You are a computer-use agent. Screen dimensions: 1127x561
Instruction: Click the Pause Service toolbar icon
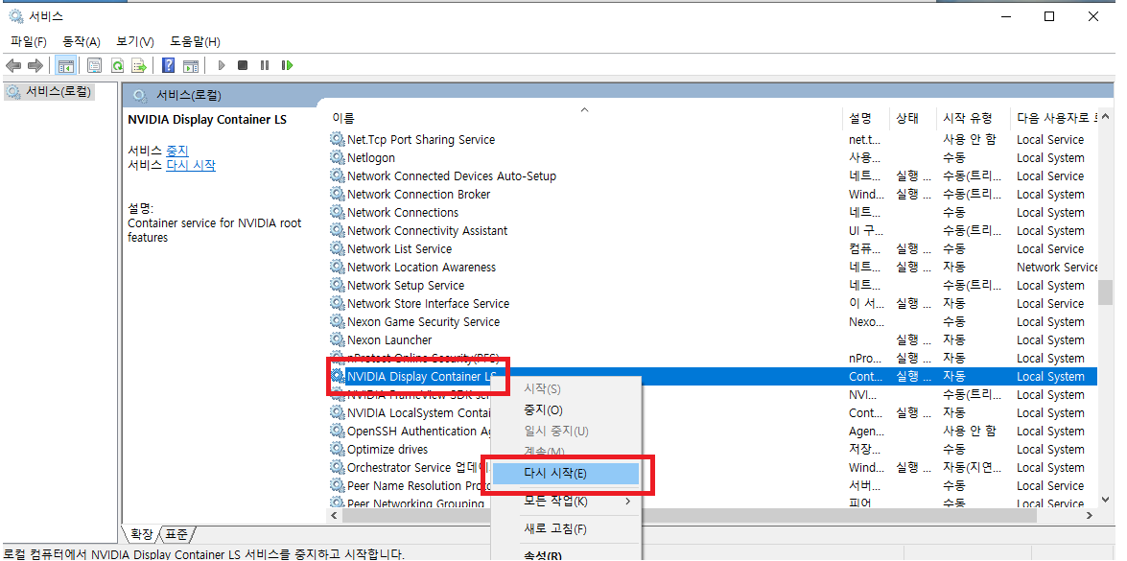tap(265, 65)
